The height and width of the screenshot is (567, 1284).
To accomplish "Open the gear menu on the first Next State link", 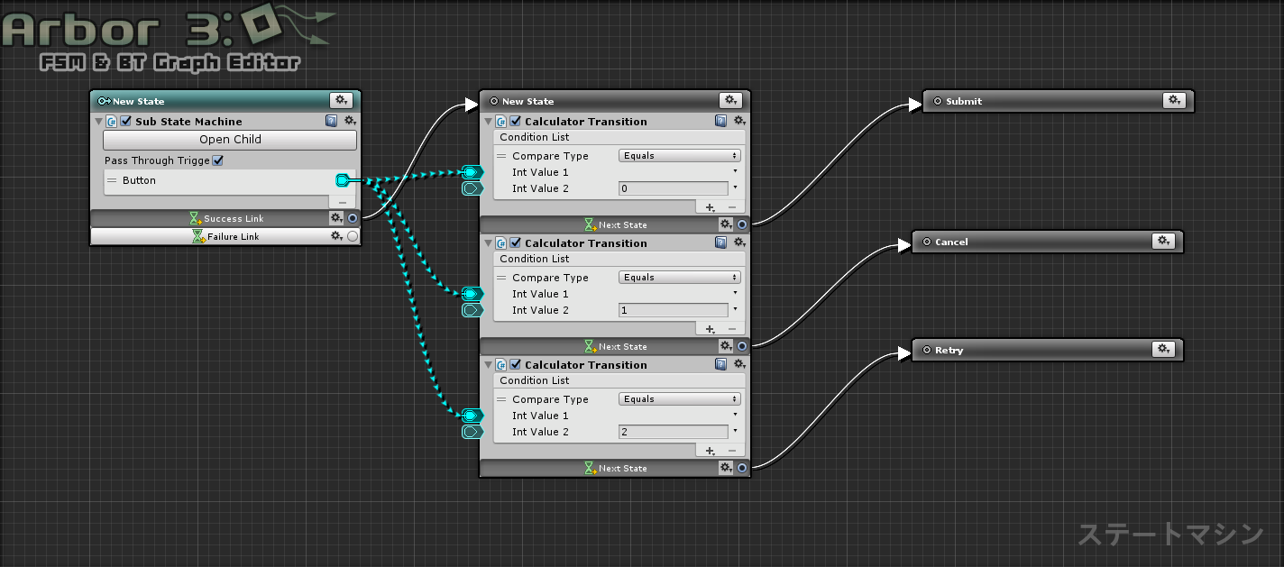I will (726, 223).
